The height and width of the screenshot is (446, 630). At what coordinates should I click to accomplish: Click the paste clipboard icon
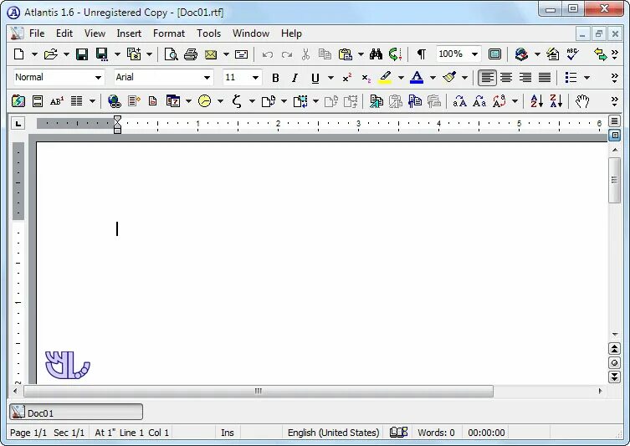click(346, 54)
